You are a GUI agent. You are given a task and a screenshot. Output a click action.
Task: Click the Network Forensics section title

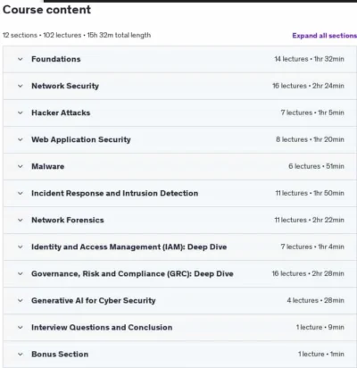pyautogui.click(x=68, y=220)
